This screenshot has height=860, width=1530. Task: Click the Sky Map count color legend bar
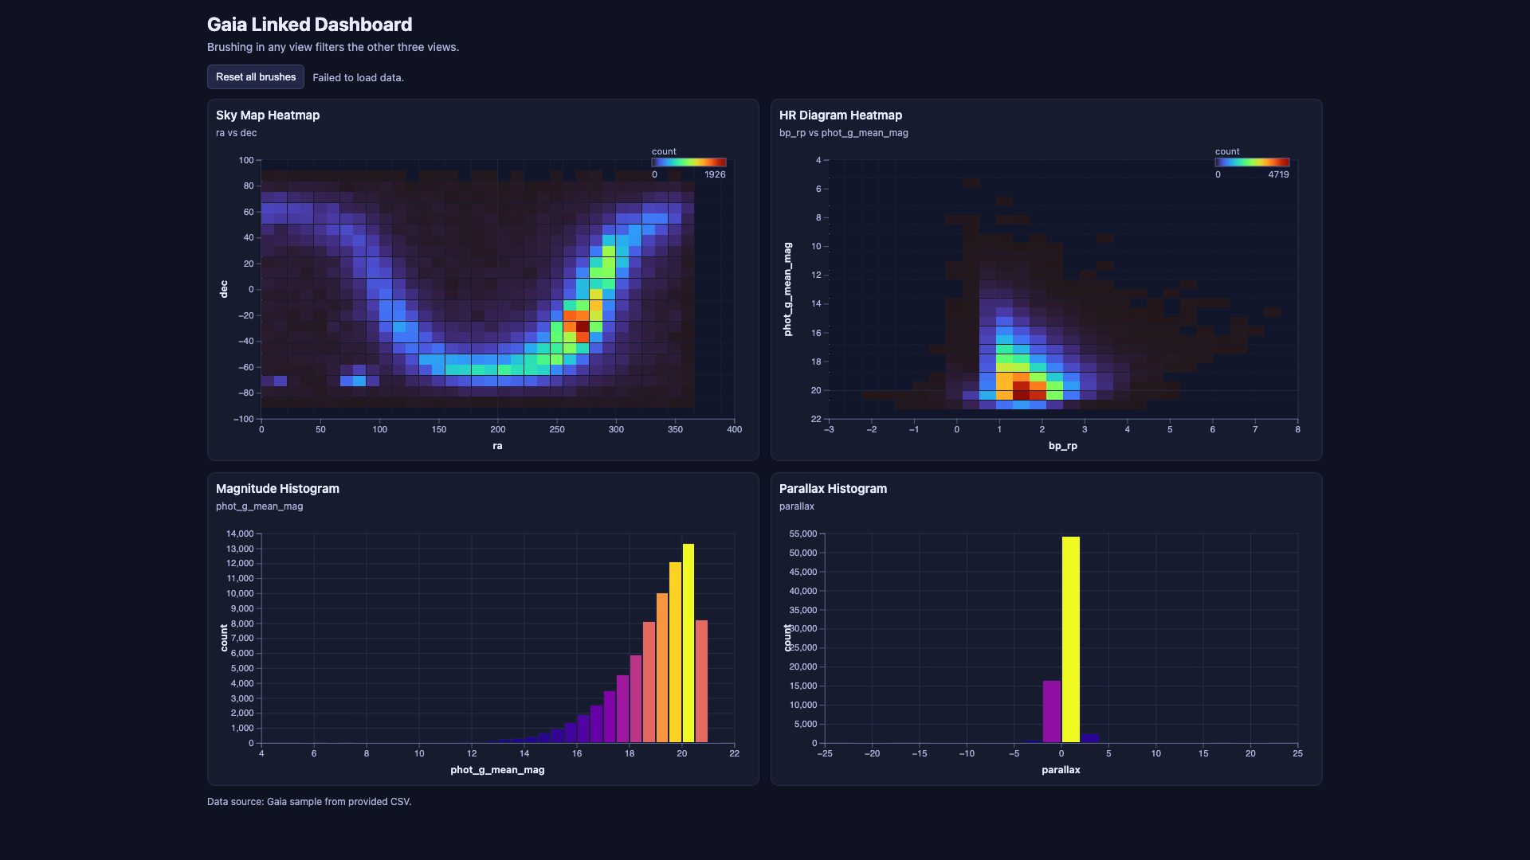(x=688, y=162)
